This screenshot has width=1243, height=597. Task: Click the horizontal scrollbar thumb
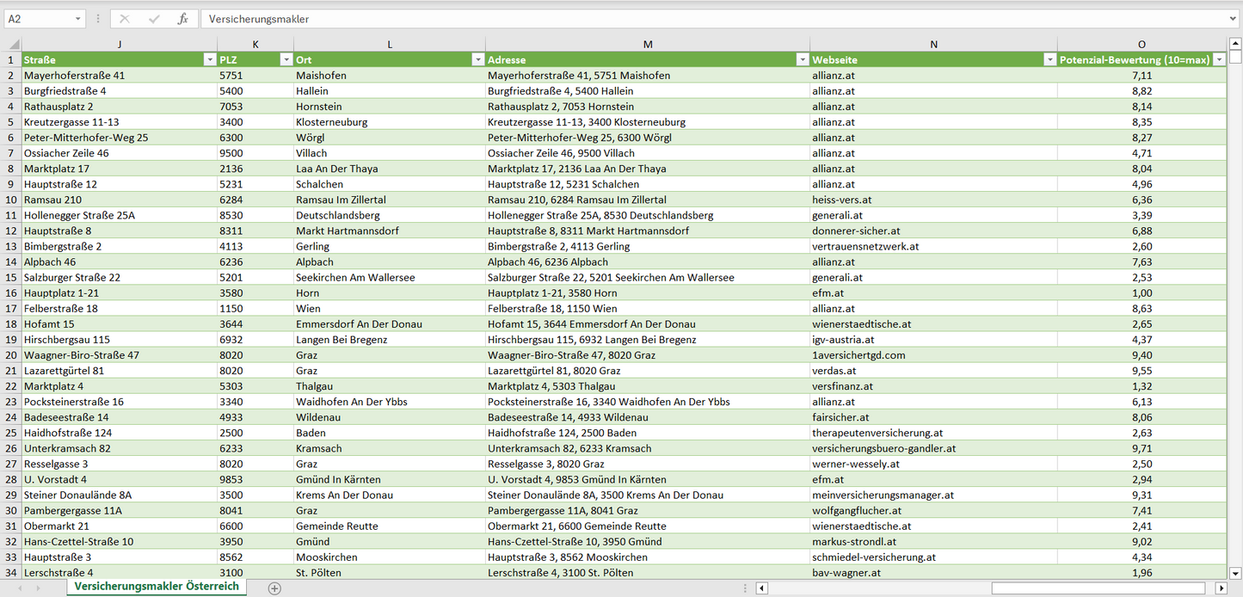(1097, 588)
